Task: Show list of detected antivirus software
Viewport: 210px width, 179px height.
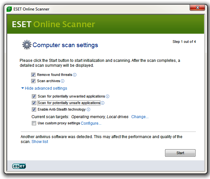Action: (x=40, y=142)
